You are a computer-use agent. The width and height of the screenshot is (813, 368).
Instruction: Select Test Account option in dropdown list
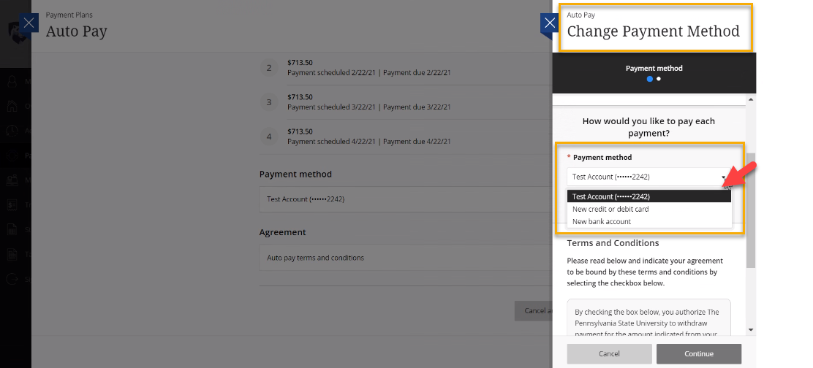pos(648,196)
